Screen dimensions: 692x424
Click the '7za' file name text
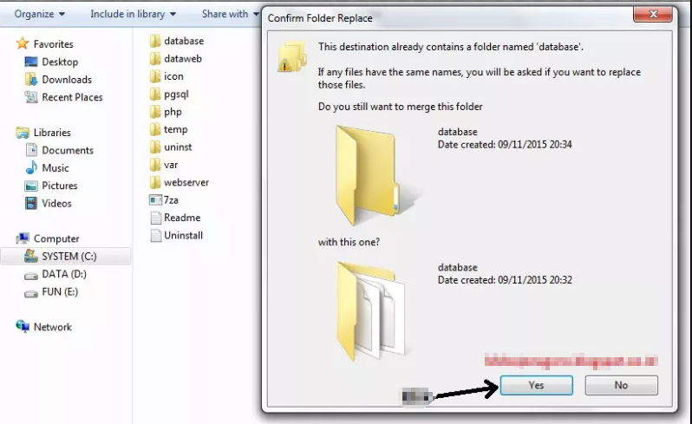coord(171,200)
